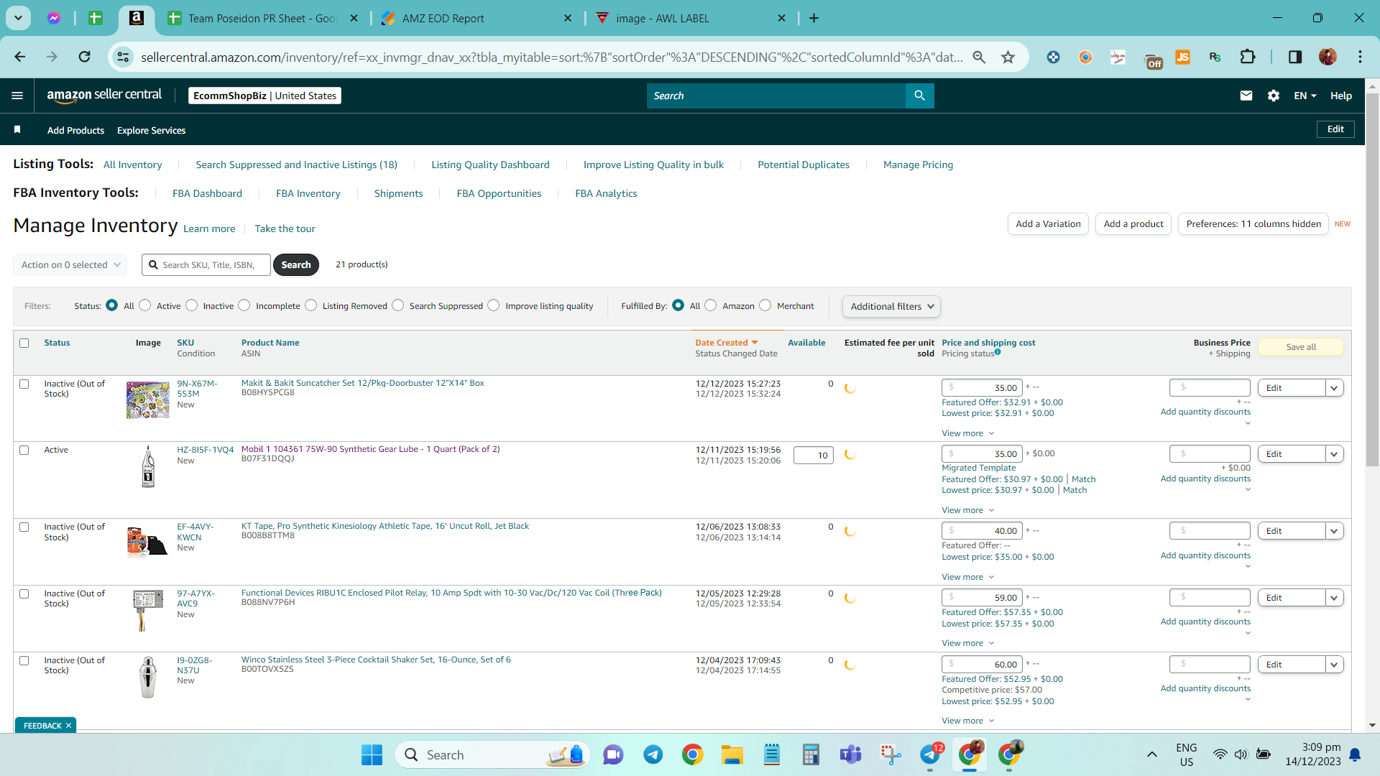The image size is (1380, 776).
Task: Open Microsoft Teams from the taskbar
Action: coord(851,754)
